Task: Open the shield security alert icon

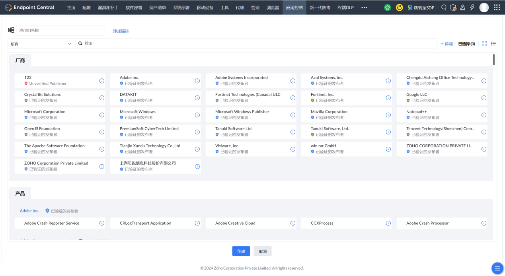Action: click(x=453, y=8)
